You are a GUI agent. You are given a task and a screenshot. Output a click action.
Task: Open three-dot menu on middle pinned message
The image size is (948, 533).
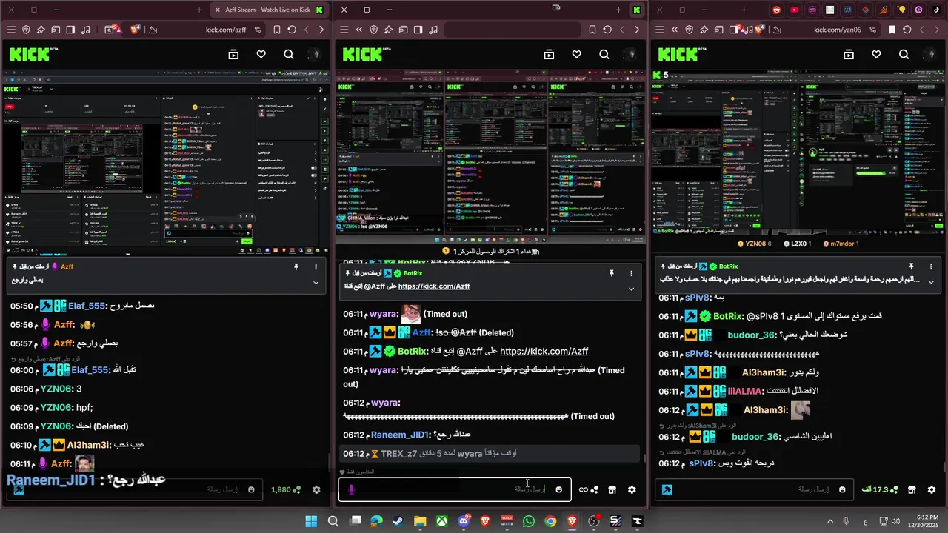click(x=631, y=273)
